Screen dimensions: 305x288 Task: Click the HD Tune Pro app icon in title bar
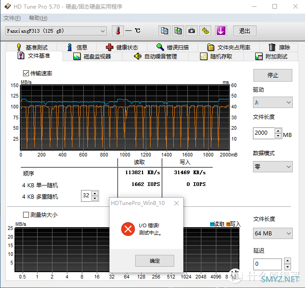(8, 6)
